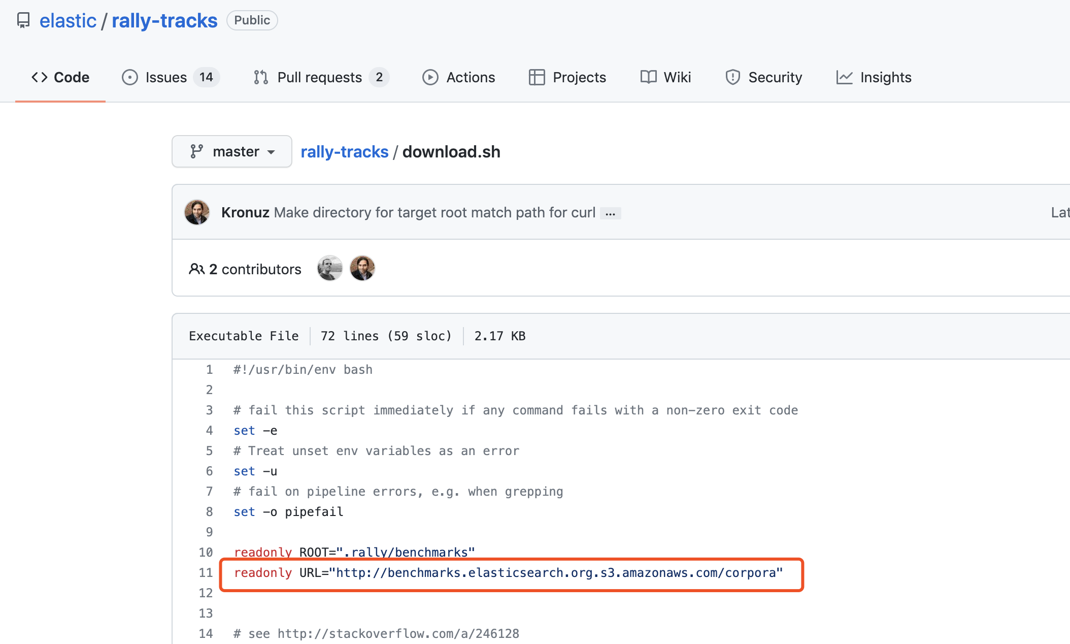Go to rally-tracks breadcrumb folder

pyautogui.click(x=344, y=151)
